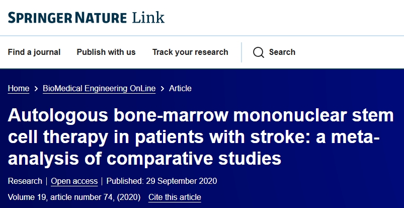Click the Article breadcrumb item

(180, 89)
